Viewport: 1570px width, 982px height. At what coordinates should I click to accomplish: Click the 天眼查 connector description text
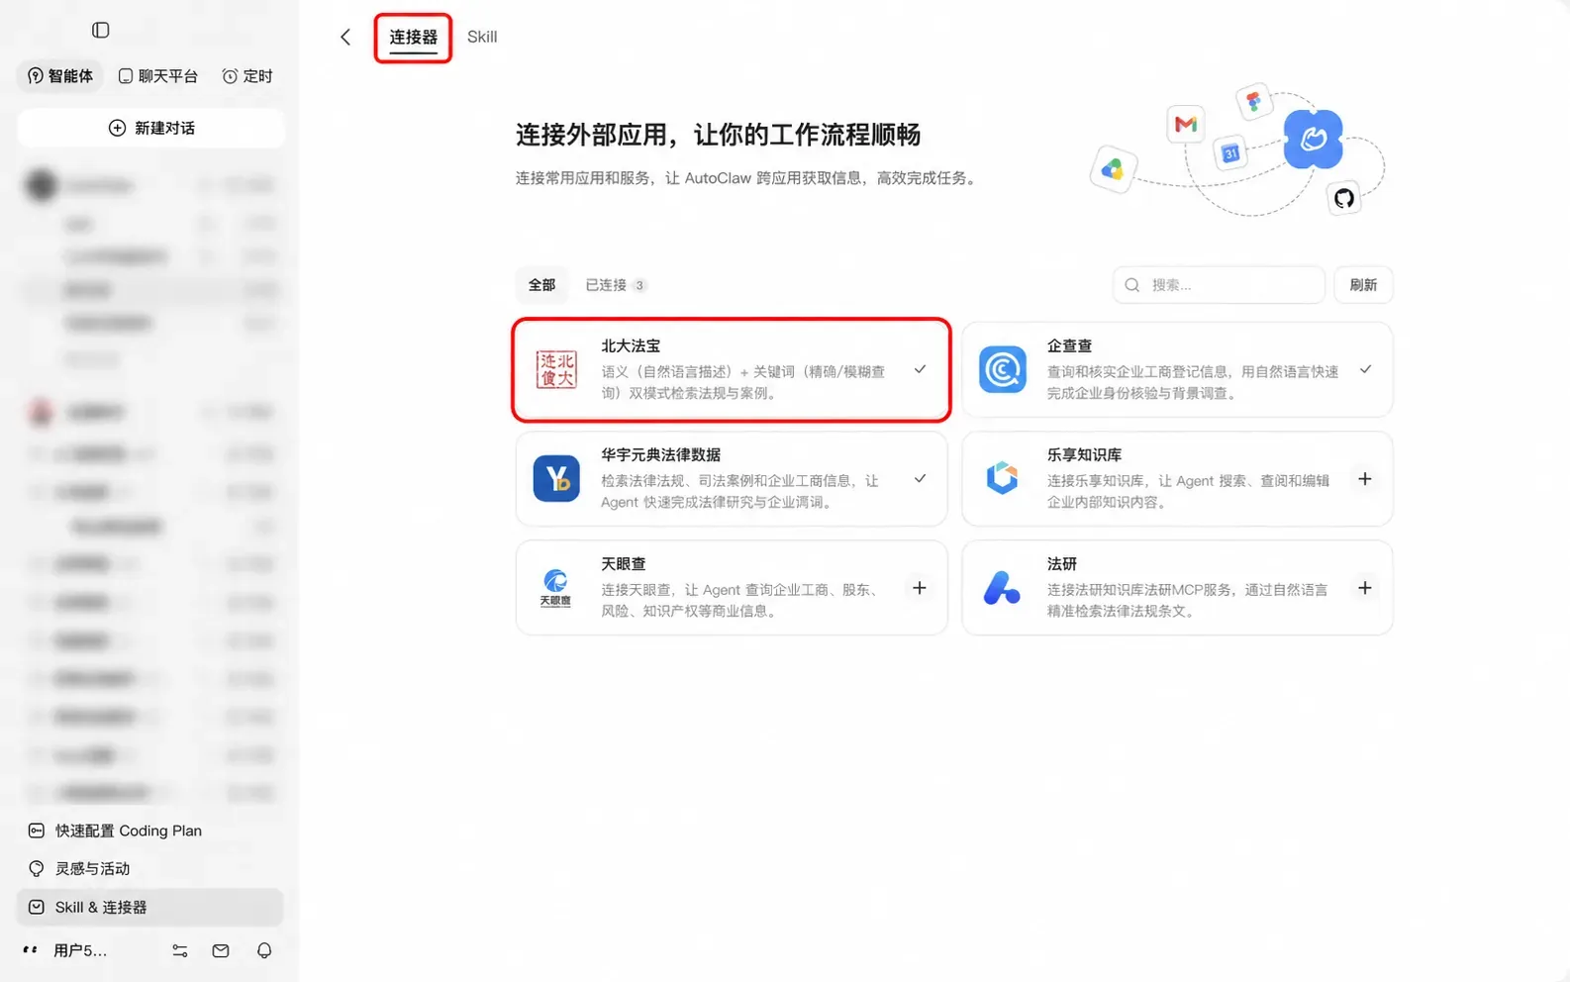tap(740, 600)
